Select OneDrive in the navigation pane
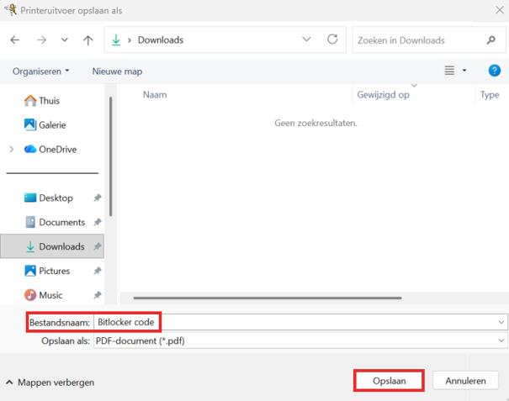The width and height of the screenshot is (509, 401). click(50, 150)
